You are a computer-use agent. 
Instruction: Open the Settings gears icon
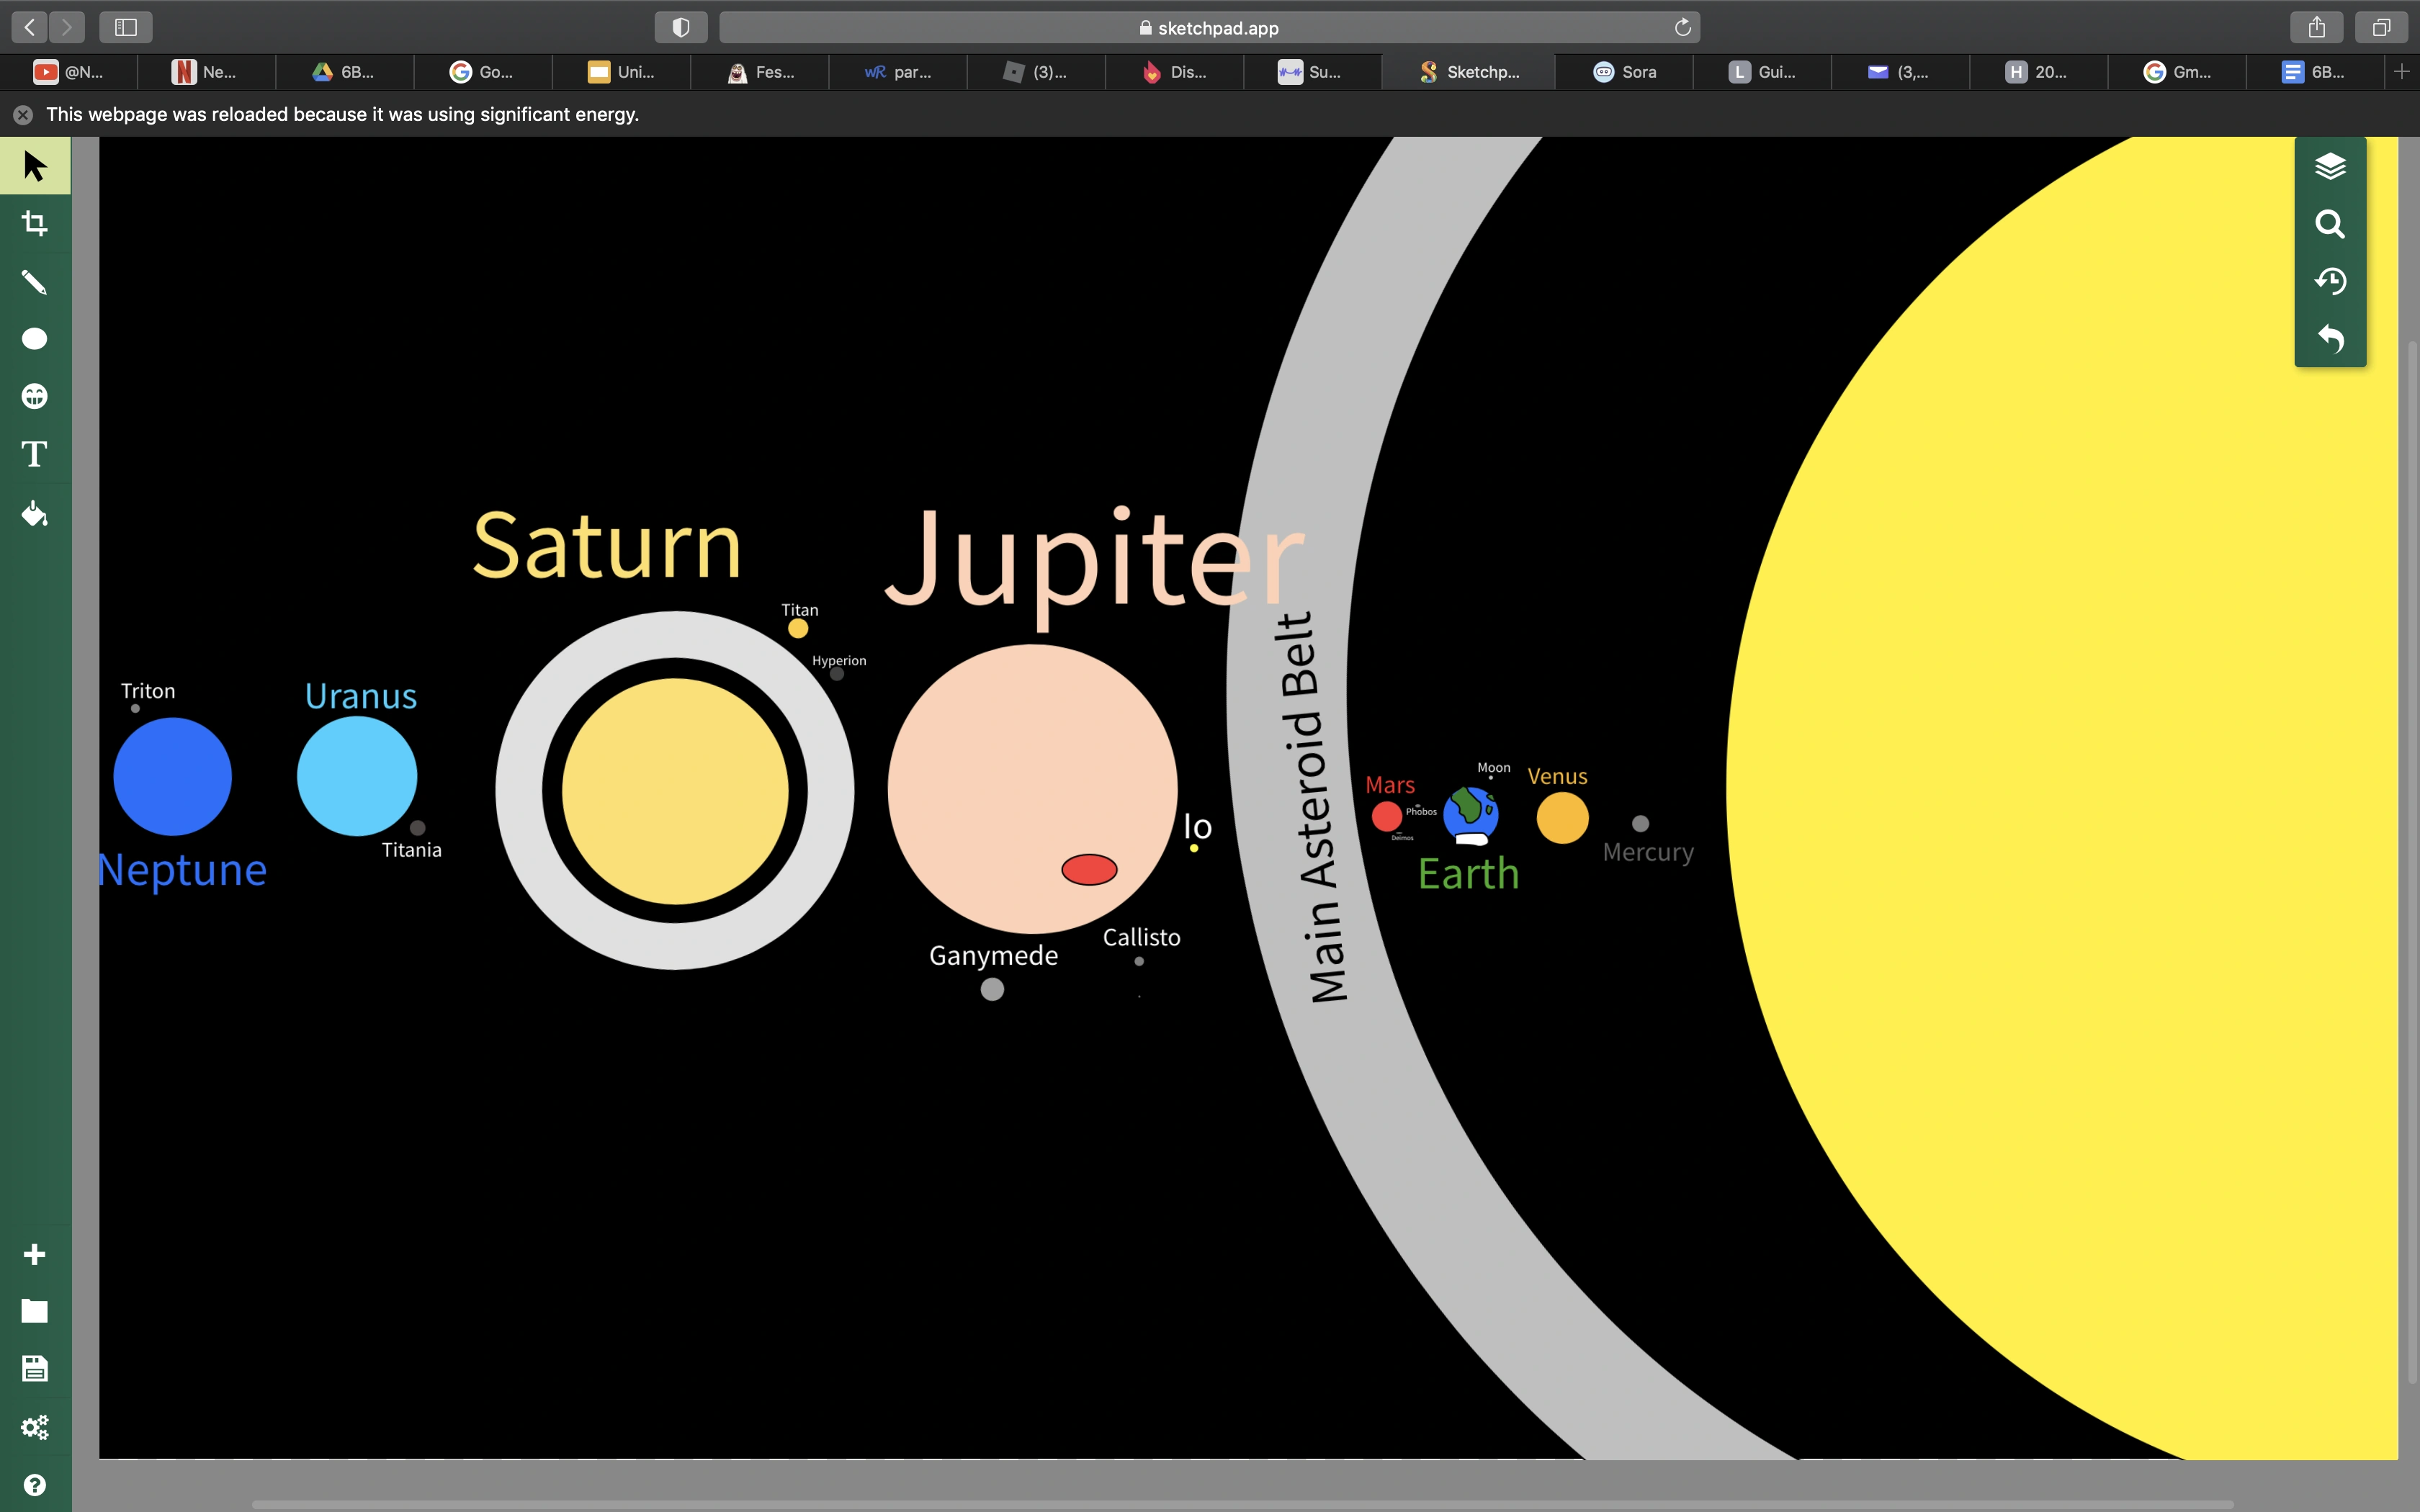tap(35, 1427)
